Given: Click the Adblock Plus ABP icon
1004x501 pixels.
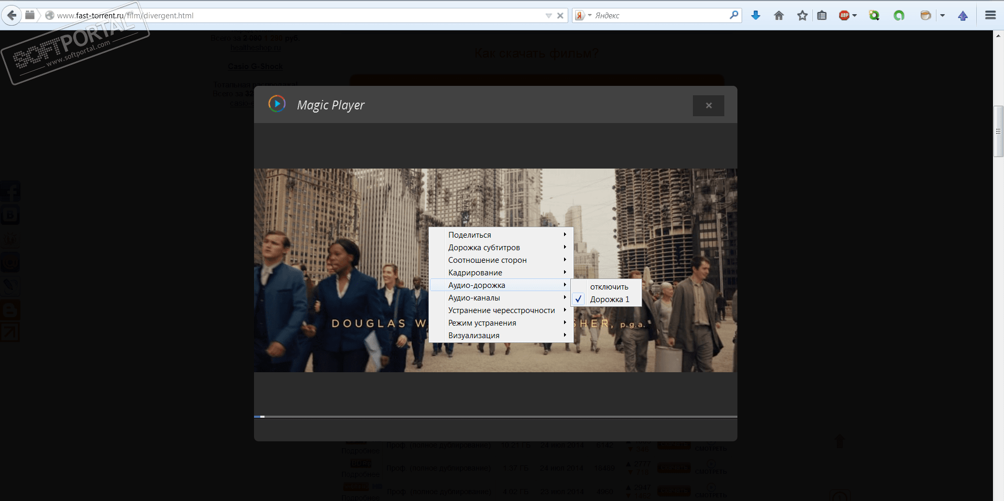Looking at the screenshot, I should pyautogui.click(x=844, y=16).
